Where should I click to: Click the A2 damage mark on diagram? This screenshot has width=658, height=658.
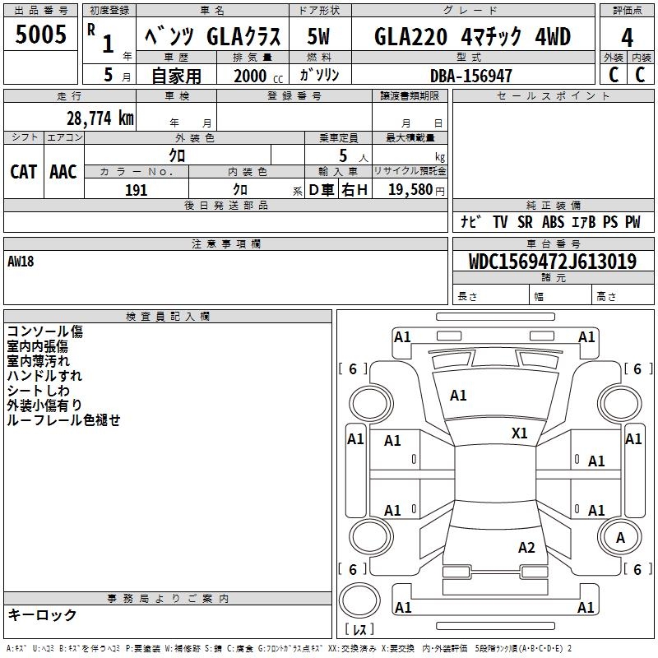[x=526, y=548]
